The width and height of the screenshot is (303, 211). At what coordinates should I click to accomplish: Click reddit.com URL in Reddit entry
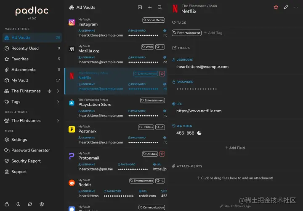tap(147, 196)
